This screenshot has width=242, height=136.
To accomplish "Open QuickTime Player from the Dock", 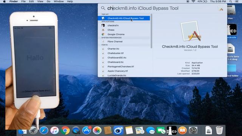I will click(76, 130).
